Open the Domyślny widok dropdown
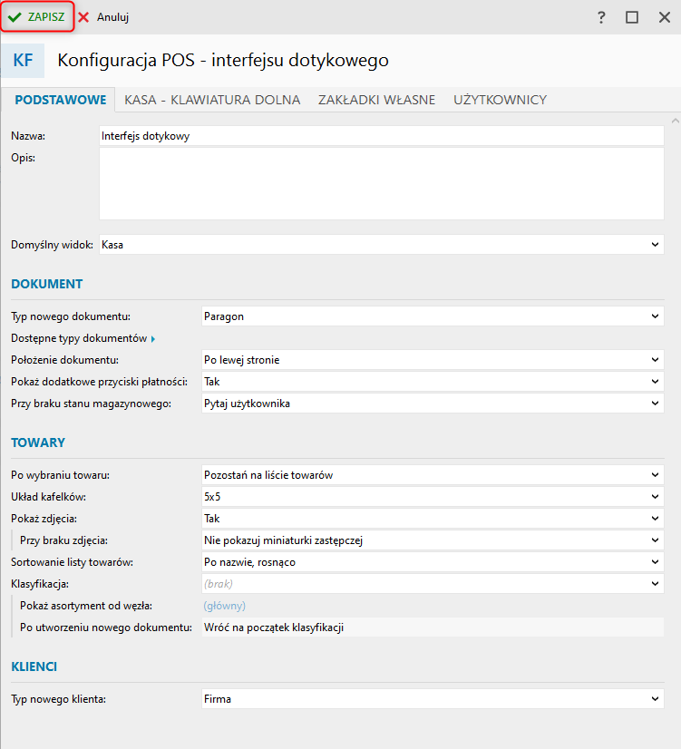 tap(381, 245)
